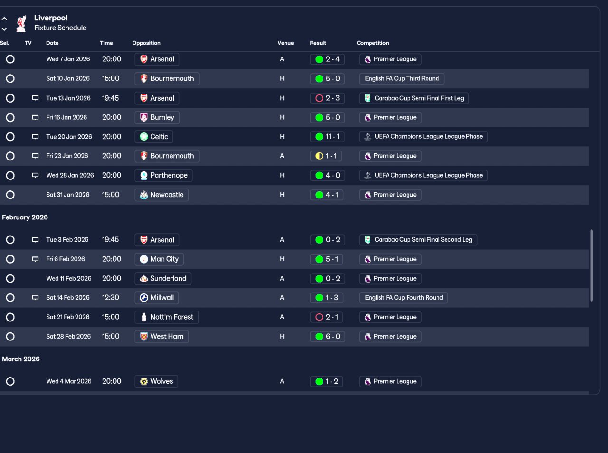Sort by the Date column header
The height and width of the screenshot is (453, 608).
[x=52, y=43]
